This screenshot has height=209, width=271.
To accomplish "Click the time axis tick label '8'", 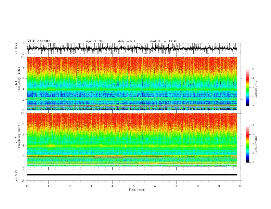I will (x=198, y=186).
